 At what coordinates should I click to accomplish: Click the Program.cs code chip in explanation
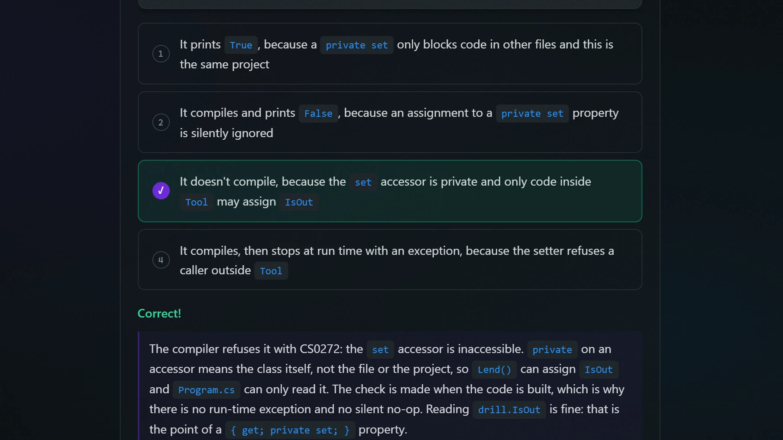[206, 390]
